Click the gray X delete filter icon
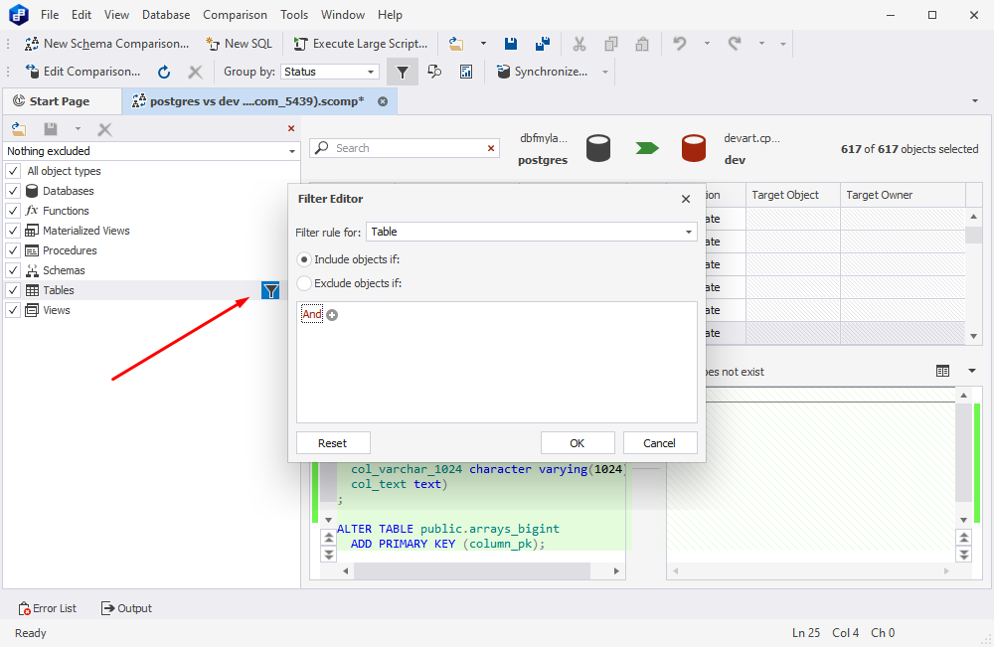Viewport: 994px width, 647px height. click(105, 130)
